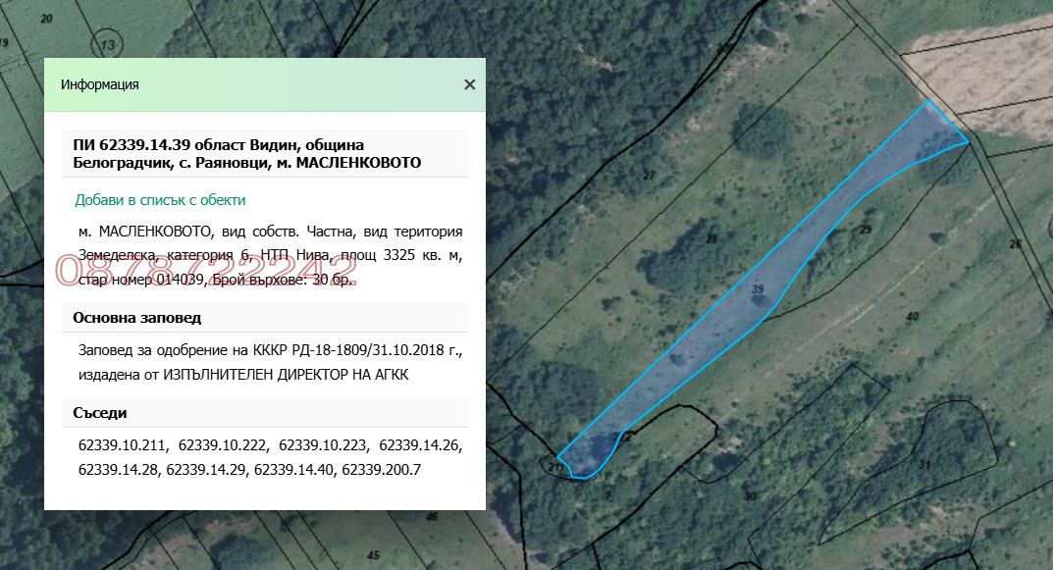Open neighbor parcel 62339.14.29
Viewport: 1053px width, 570px height.
207,470
